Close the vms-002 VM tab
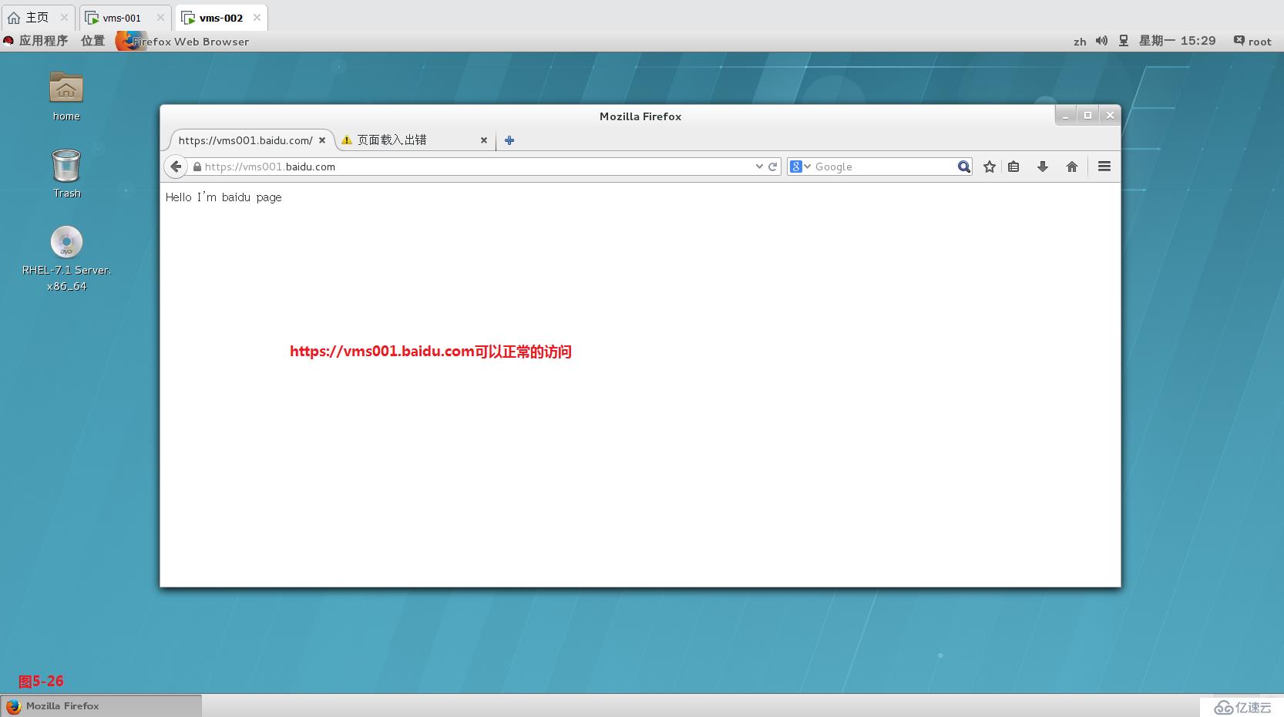This screenshot has width=1284, height=717. pos(257,18)
